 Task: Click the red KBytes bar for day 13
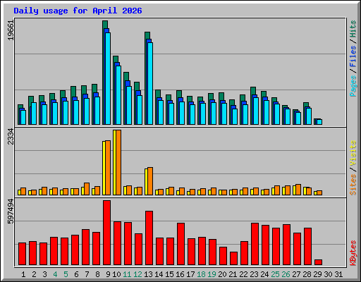point(149,238)
